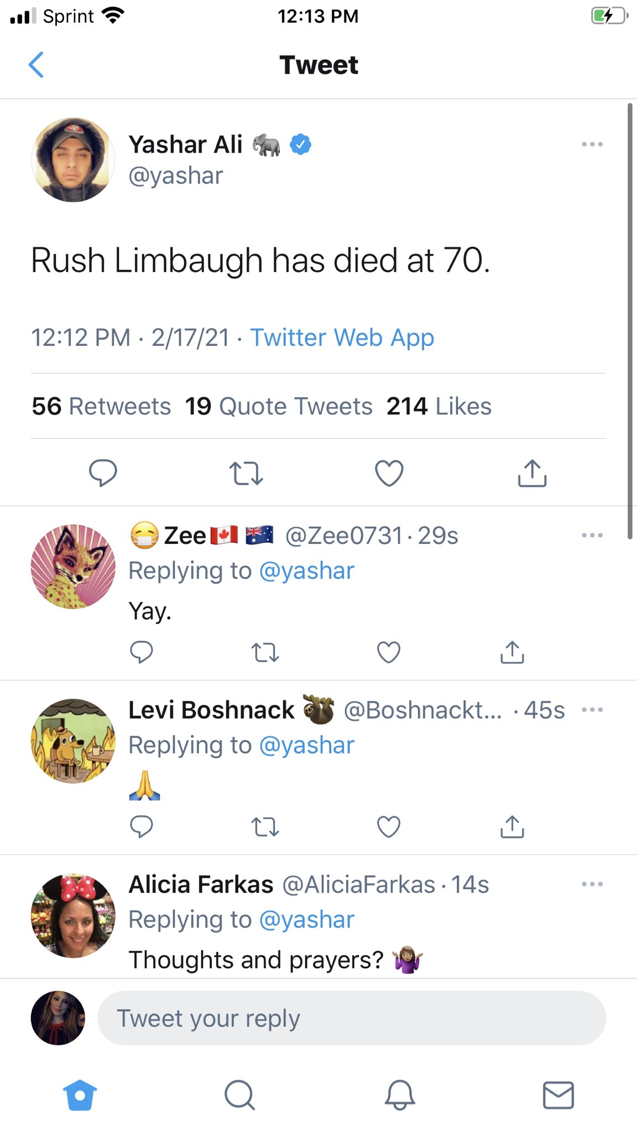
Task: Share Levi Boshnack's reply
Action: [512, 827]
